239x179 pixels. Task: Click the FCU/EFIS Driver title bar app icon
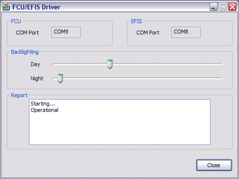tap(6, 7)
